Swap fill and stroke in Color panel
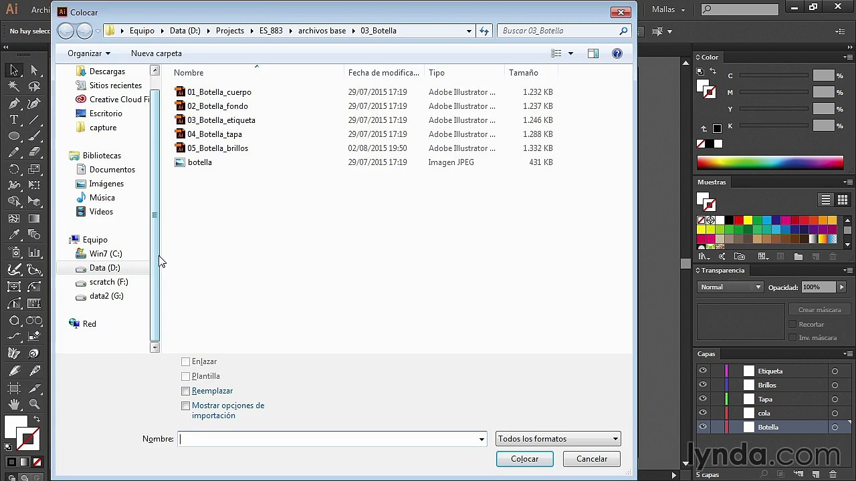This screenshot has width=856, height=481. point(713,71)
